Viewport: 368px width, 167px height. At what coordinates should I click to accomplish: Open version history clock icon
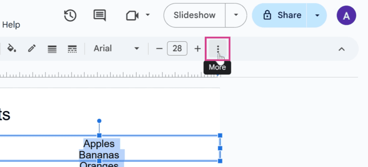(70, 16)
